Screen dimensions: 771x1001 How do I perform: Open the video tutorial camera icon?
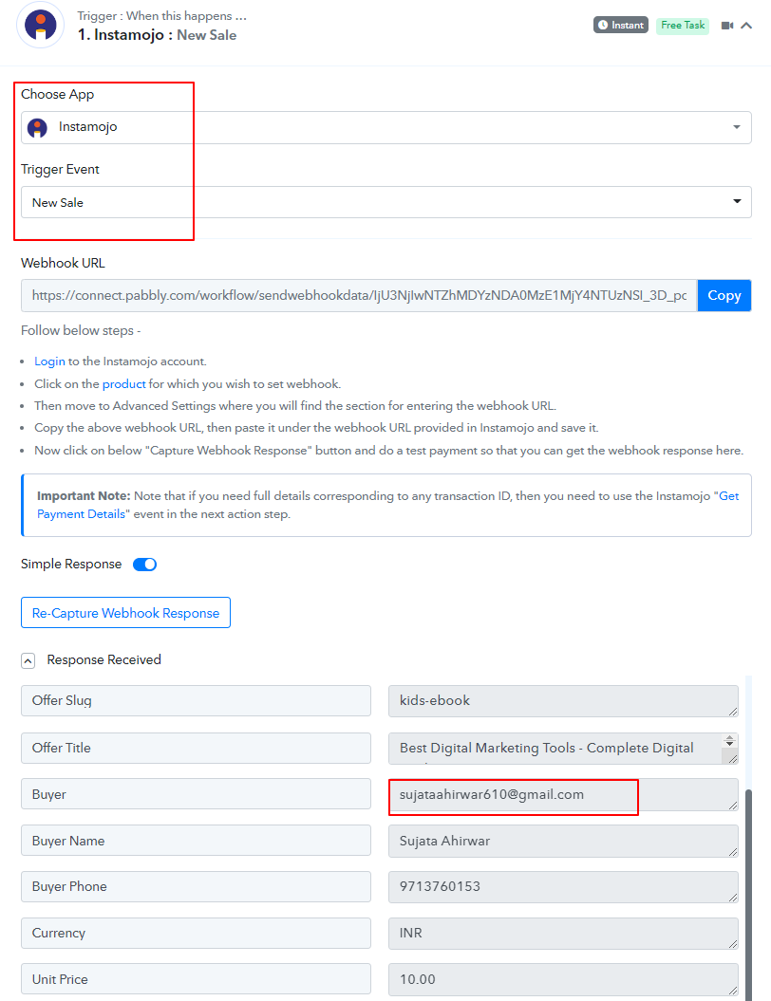727,26
